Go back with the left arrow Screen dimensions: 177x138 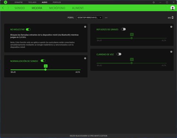point(3,8)
